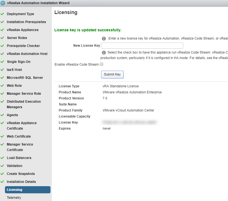Navigate to Microsoft SQL Server step
228x201 pixels.
(x=25, y=78)
